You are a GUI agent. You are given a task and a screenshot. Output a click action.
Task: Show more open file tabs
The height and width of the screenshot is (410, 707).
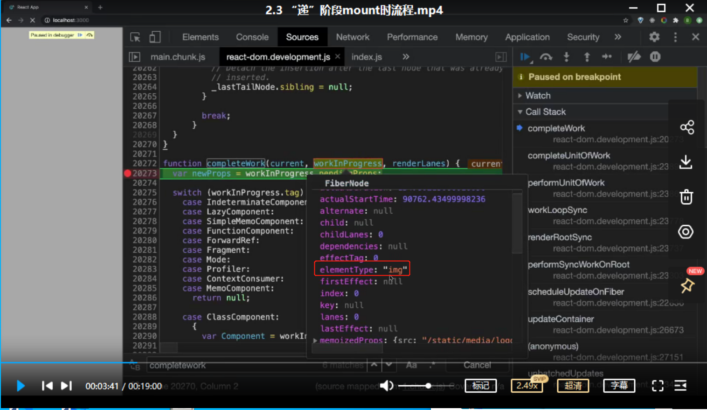pos(406,56)
